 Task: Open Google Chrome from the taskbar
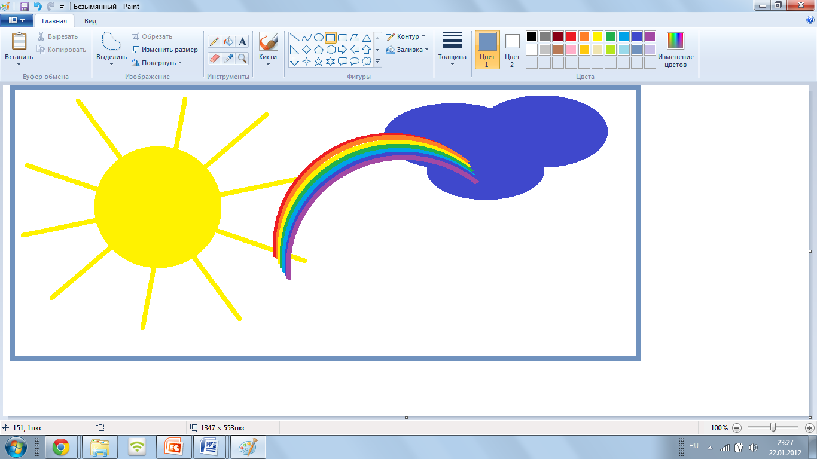pyautogui.click(x=61, y=446)
